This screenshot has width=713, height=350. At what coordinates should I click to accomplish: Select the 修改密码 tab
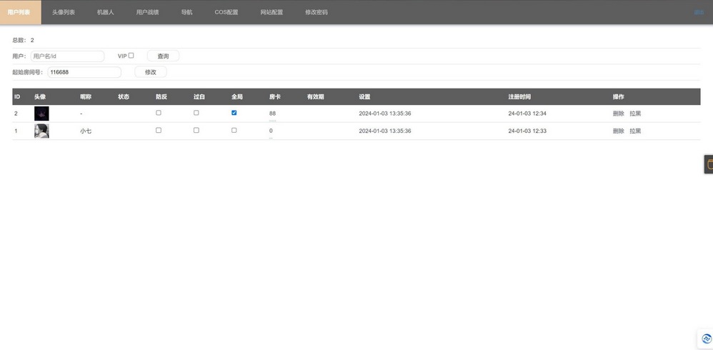pyautogui.click(x=316, y=12)
